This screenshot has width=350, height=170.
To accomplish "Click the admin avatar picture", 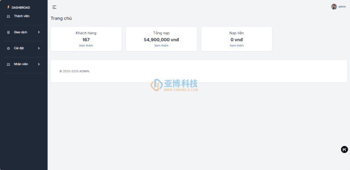I will click(x=334, y=7).
